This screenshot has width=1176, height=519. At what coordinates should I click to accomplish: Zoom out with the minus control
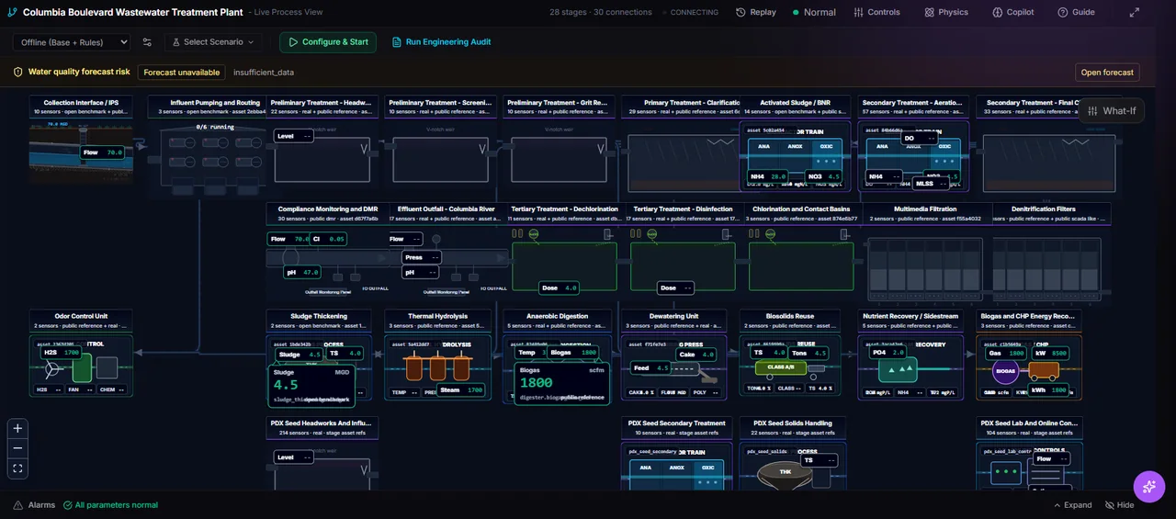pyautogui.click(x=17, y=448)
